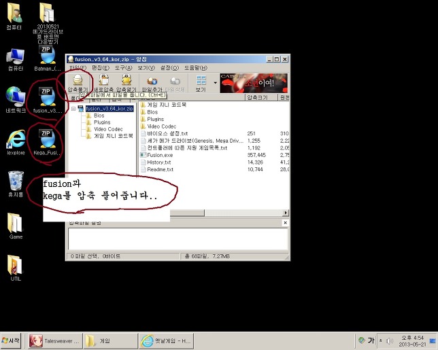The width and height of the screenshot is (438, 350).
Task: Select 바이오스 설정.txt file
Action: [x=167, y=134]
